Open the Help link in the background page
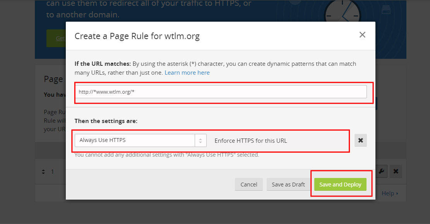430x224 pixels. (390, 193)
